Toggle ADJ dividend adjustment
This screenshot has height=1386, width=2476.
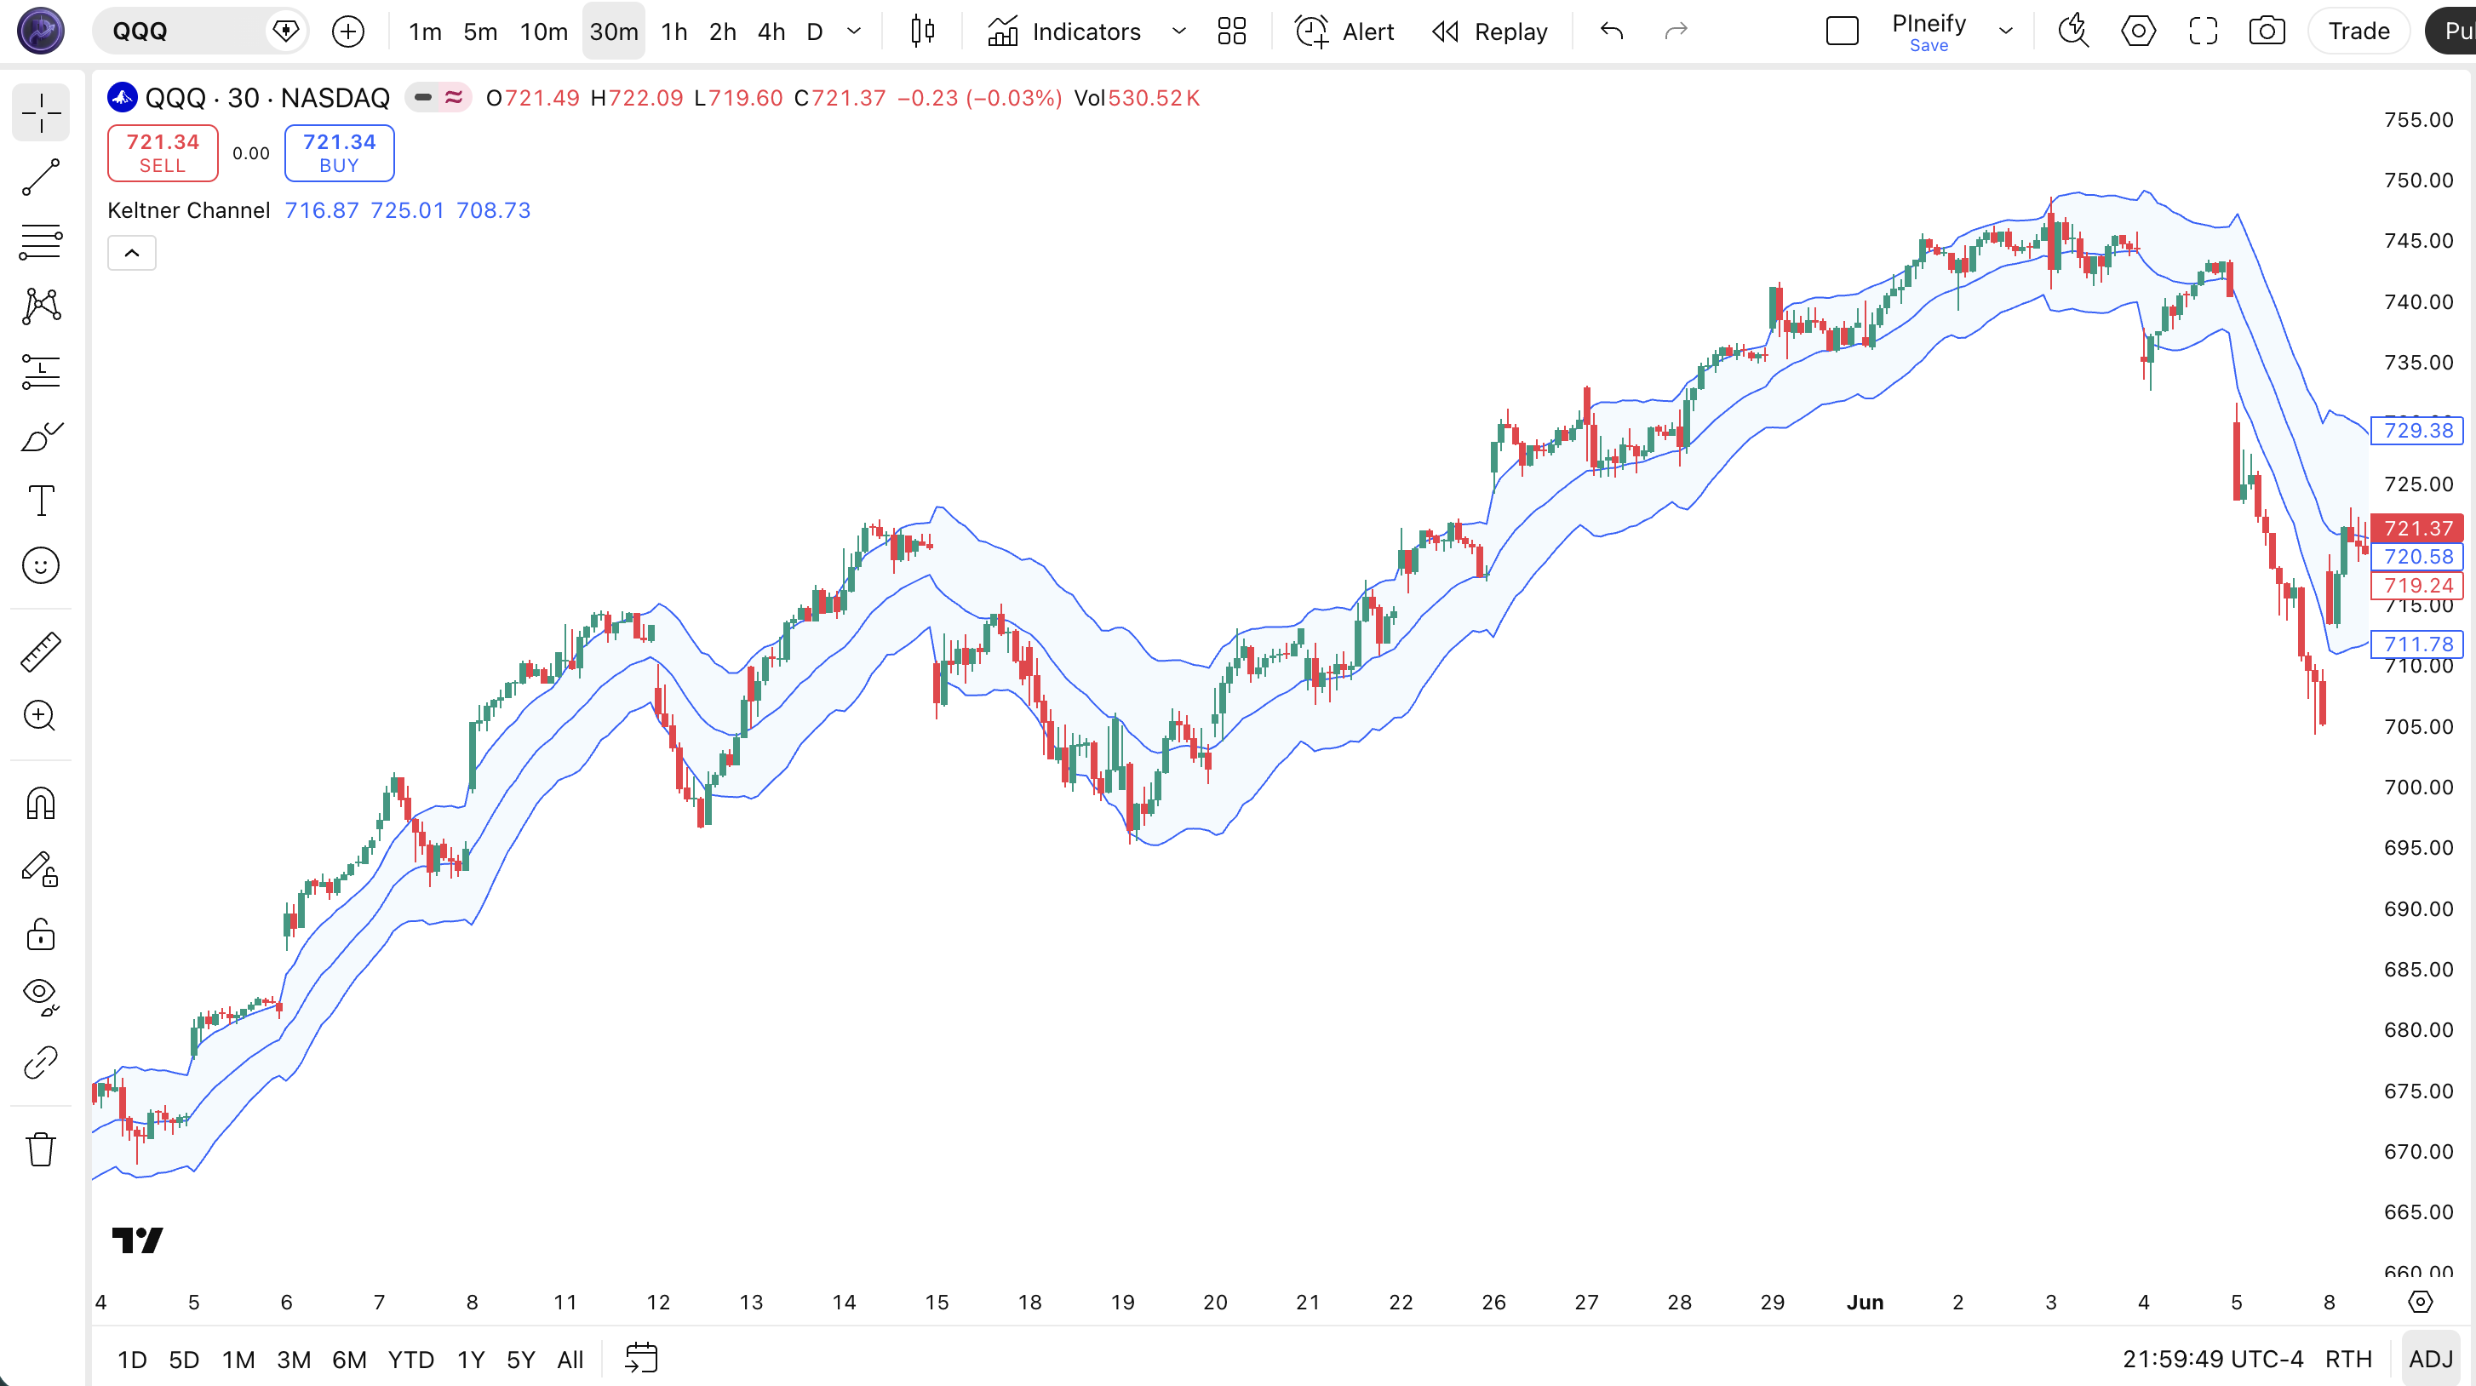coord(2431,1359)
